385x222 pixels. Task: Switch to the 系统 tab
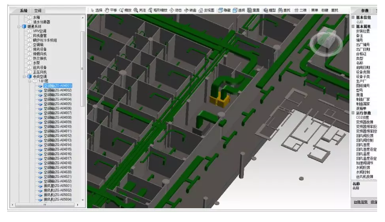coord(24,11)
